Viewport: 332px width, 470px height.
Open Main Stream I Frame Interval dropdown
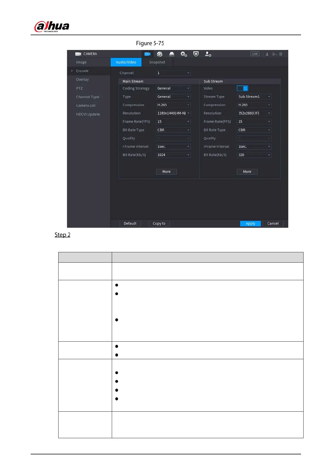click(173, 147)
